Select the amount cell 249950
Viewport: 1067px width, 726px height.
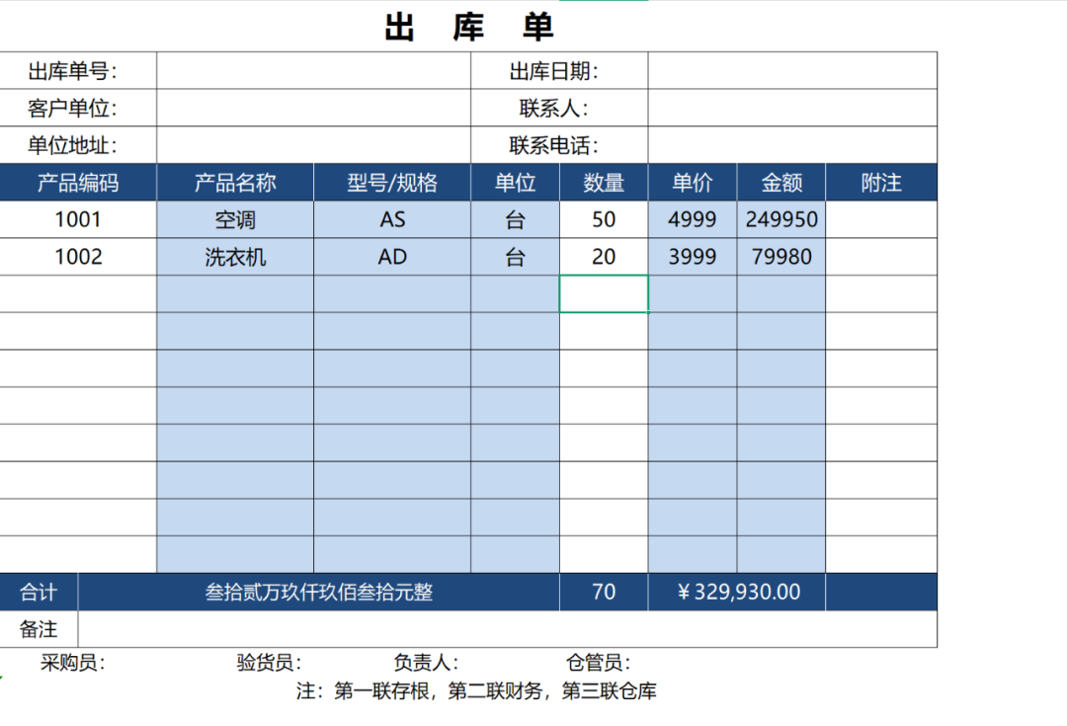coord(781,219)
